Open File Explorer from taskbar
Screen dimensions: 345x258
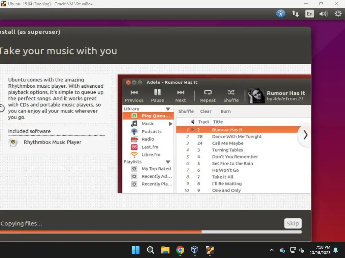pos(165,250)
